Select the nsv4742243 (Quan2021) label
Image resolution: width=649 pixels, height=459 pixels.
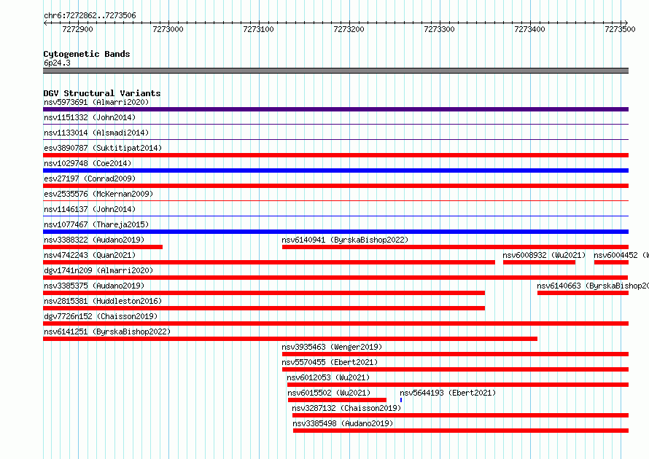point(90,255)
